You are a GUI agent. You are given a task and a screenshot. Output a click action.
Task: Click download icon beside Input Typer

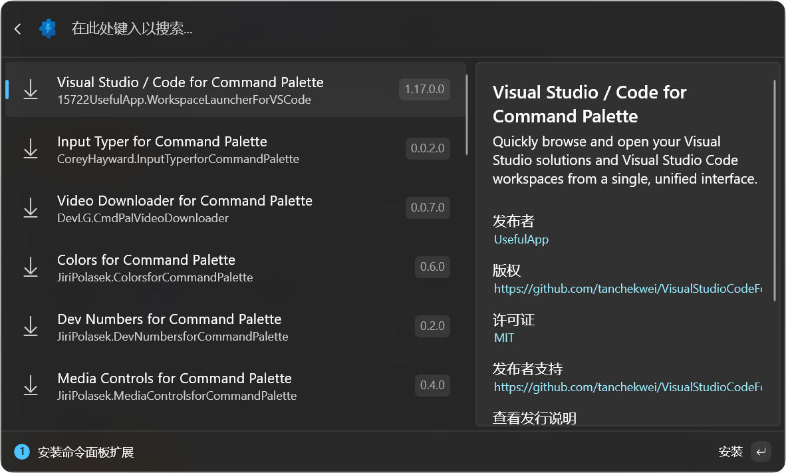point(31,149)
